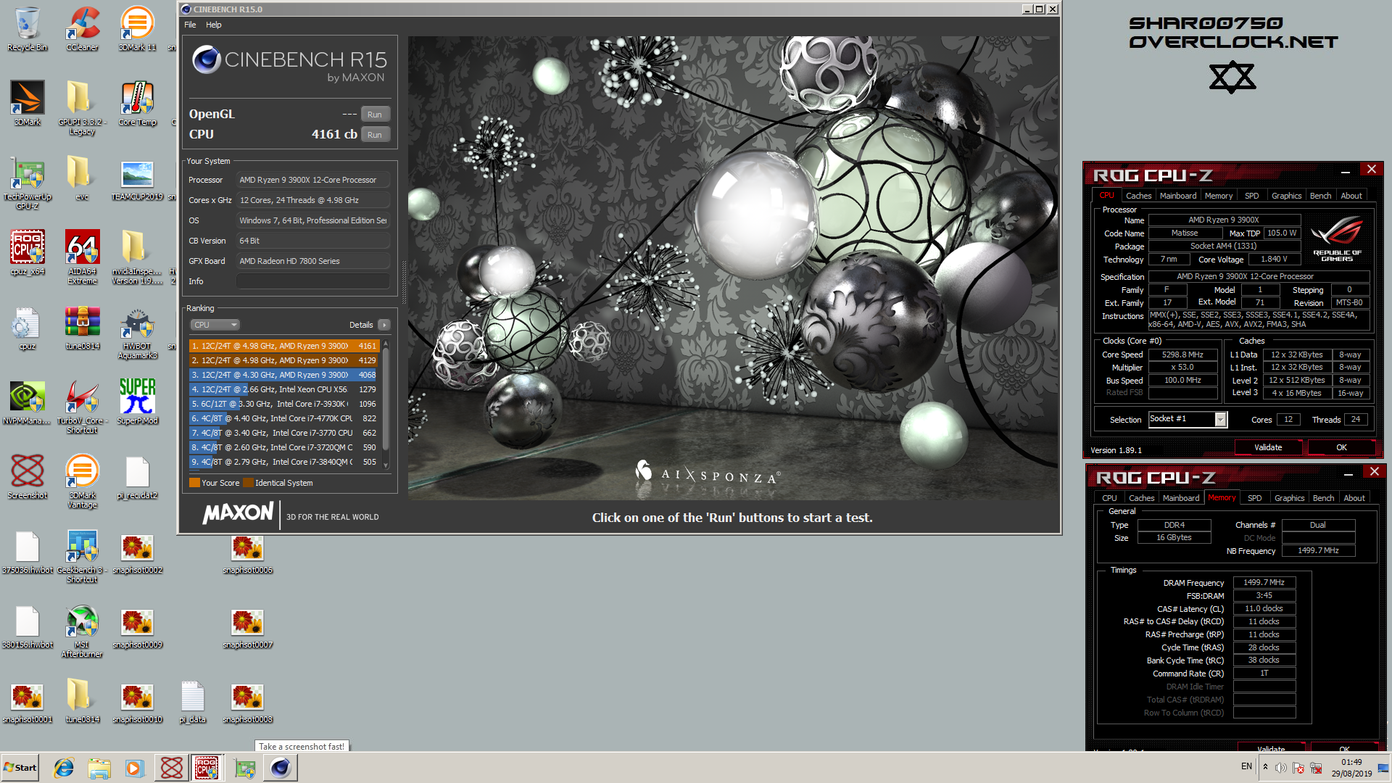Run the CPU benchmark
Screen dimensions: 1392x783
(x=375, y=135)
